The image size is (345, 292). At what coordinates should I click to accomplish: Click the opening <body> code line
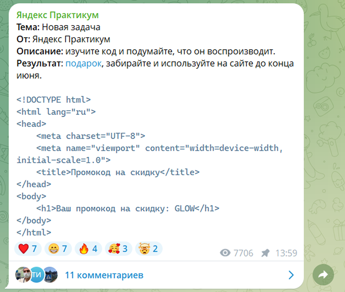[x=32, y=197]
